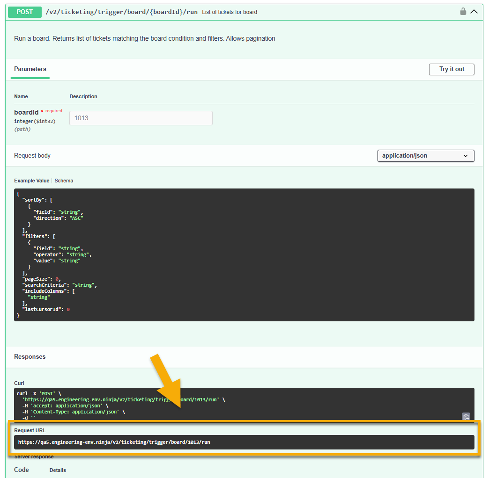This screenshot has width=489, height=478.
Task: Edit the boardId value 1013 in the input field
Action: click(x=141, y=118)
